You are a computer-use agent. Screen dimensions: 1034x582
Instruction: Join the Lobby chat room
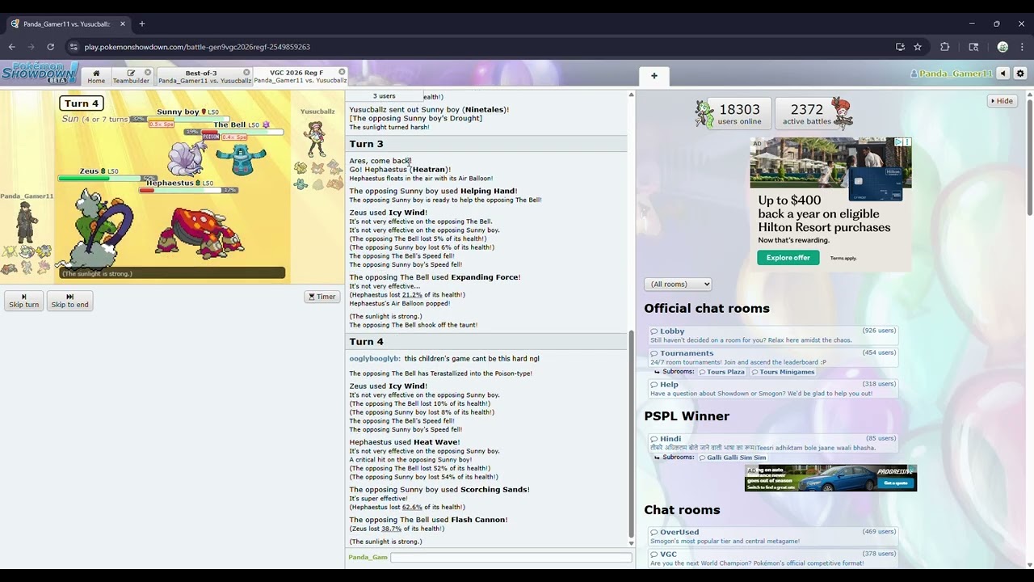point(773,335)
